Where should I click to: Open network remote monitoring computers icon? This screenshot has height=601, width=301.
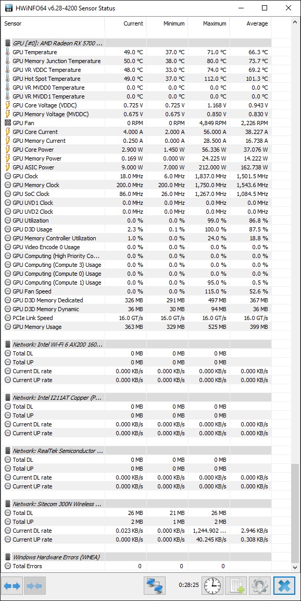[155, 586]
